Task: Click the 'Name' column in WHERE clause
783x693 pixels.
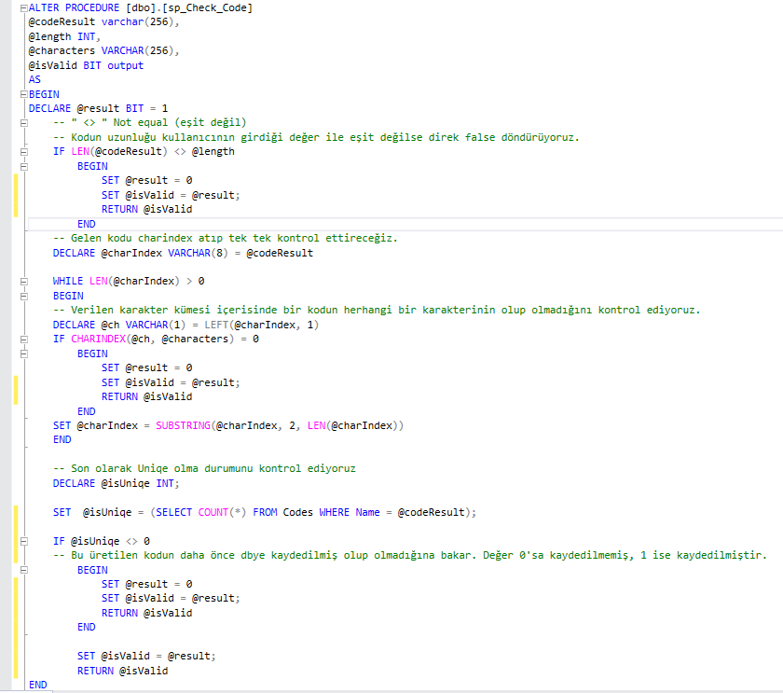Action: (367, 513)
